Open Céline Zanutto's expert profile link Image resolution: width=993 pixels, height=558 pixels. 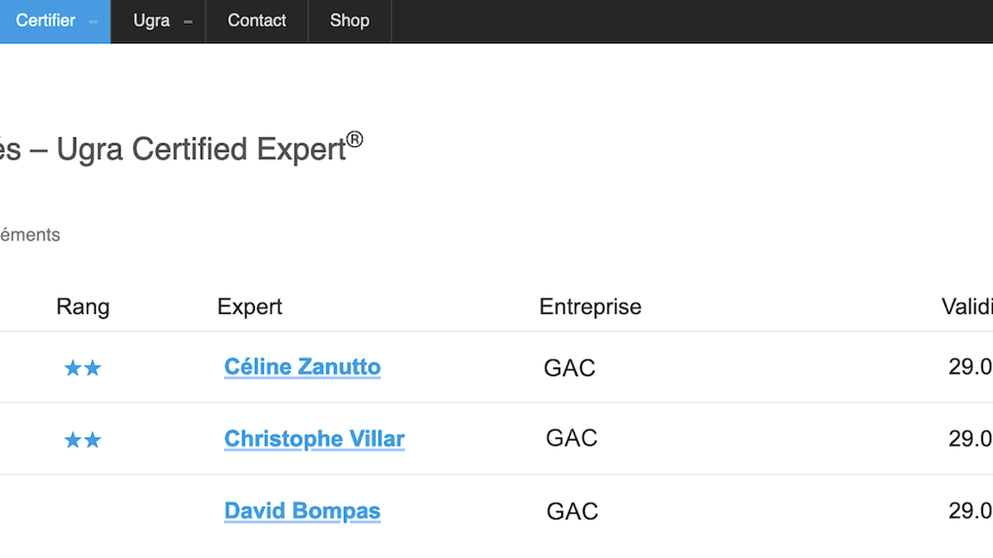[x=302, y=367]
